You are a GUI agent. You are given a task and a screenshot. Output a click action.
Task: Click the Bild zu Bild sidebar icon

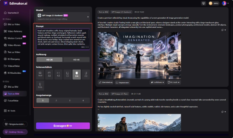point(5,87)
